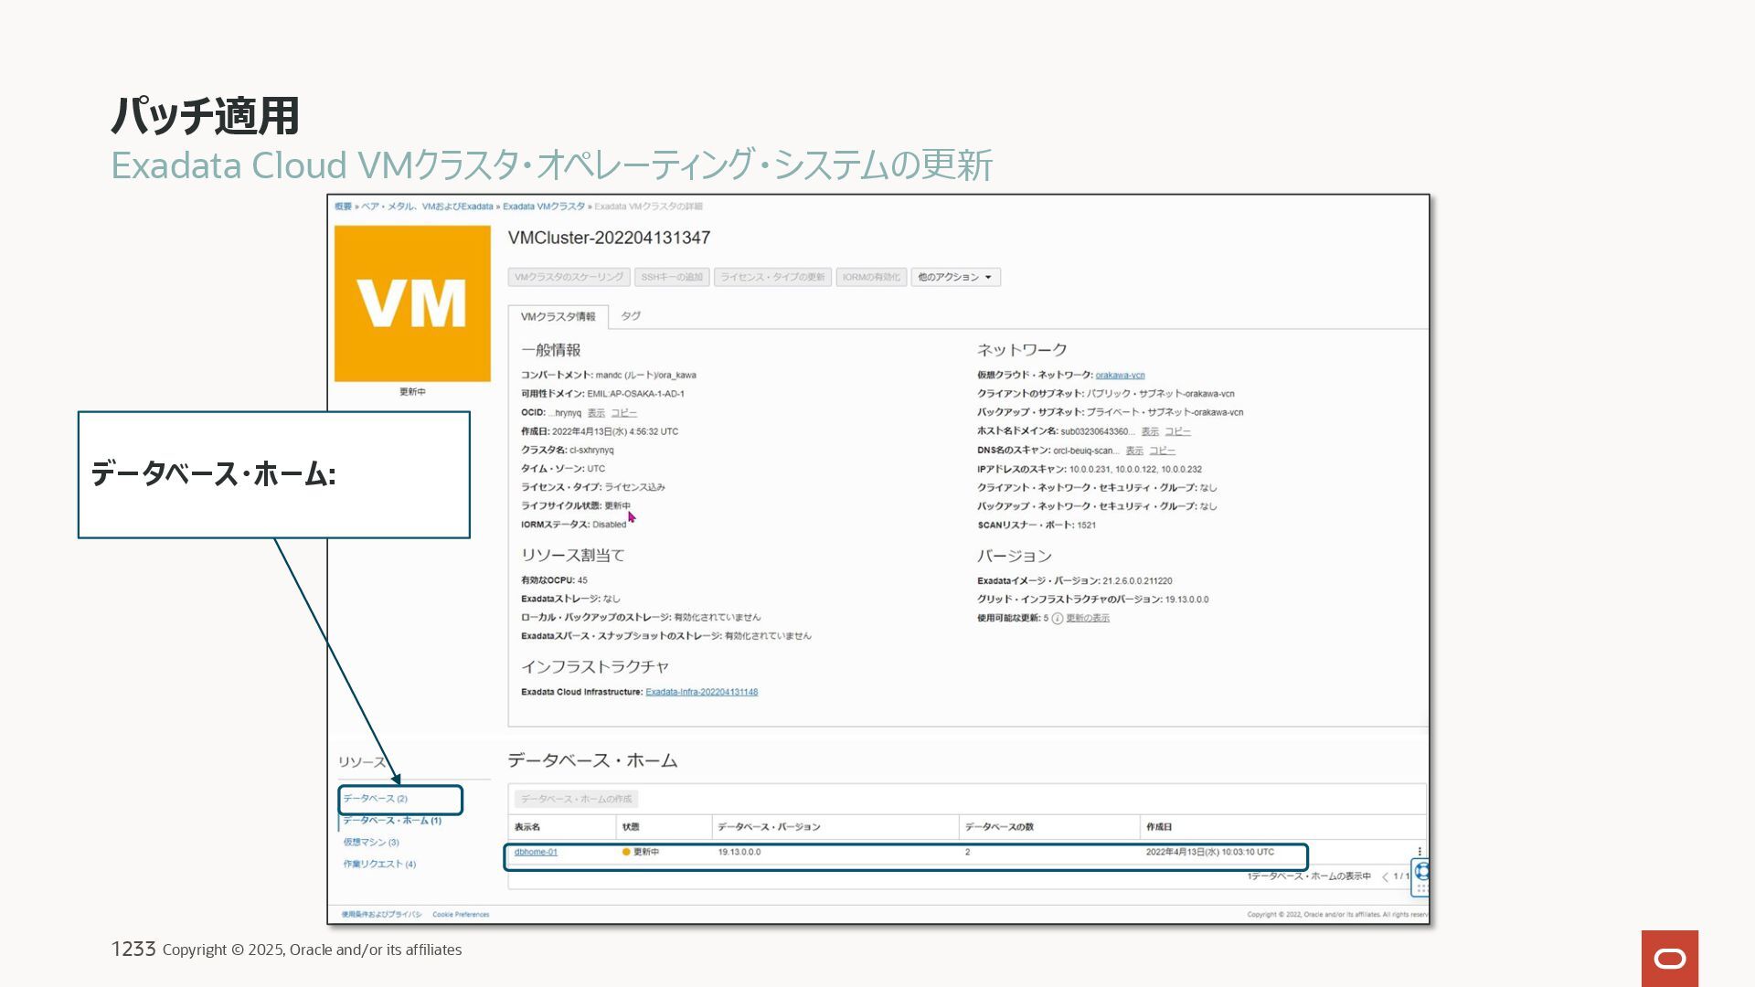Click the info icon beside 使用可能な更新
This screenshot has width=1755, height=987.
1058,619
